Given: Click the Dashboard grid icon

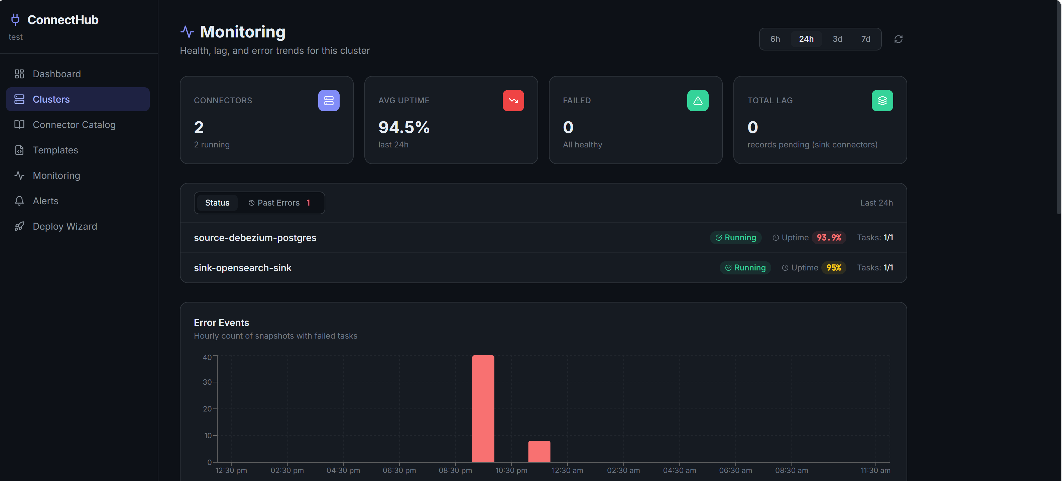Looking at the screenshot, I should [19, 74].
